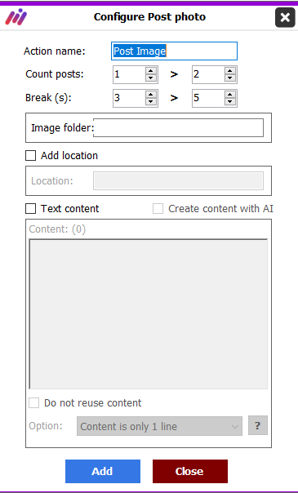Image resolution: width=298 pixels, height=493 pixels.
Task: Close the dialog with the X icon
Action: (x=285, y=17)
